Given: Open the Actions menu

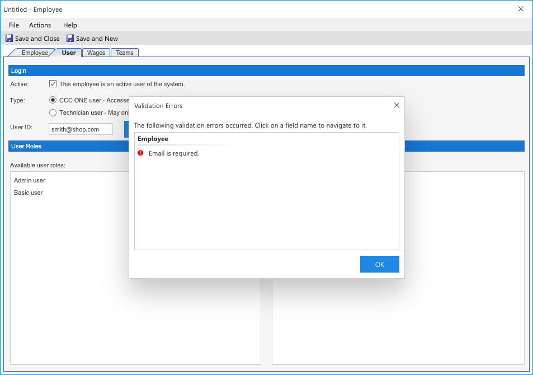Looking at the screenshot, I should point(40,25).
